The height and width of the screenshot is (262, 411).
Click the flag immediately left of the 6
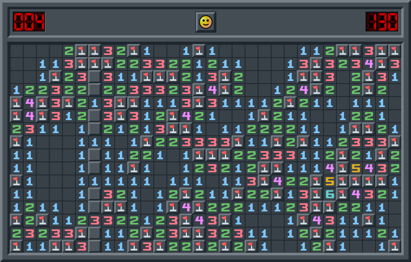(x=316, y=194)
